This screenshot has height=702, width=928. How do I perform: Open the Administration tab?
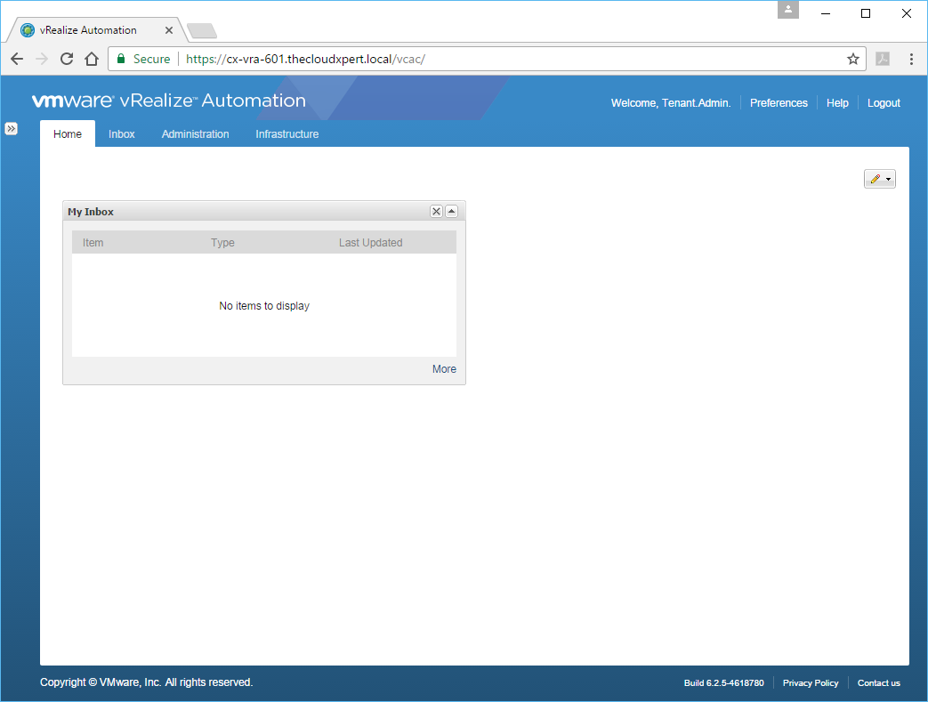[x=195, y=134]
